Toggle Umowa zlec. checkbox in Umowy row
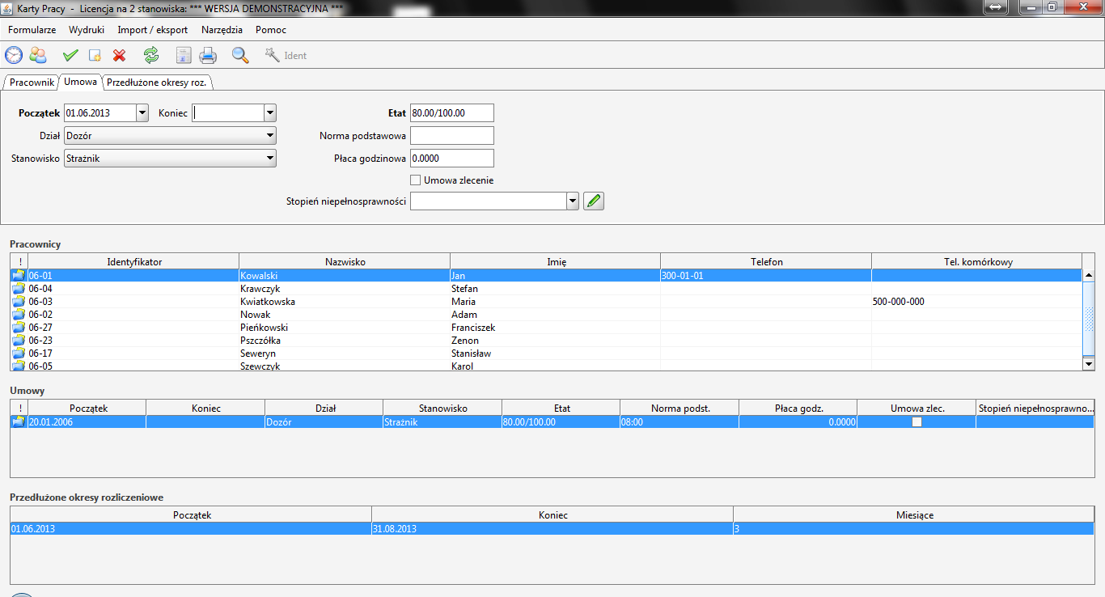This screenshot has width=1105, height=597. click(x=917, y=422)
